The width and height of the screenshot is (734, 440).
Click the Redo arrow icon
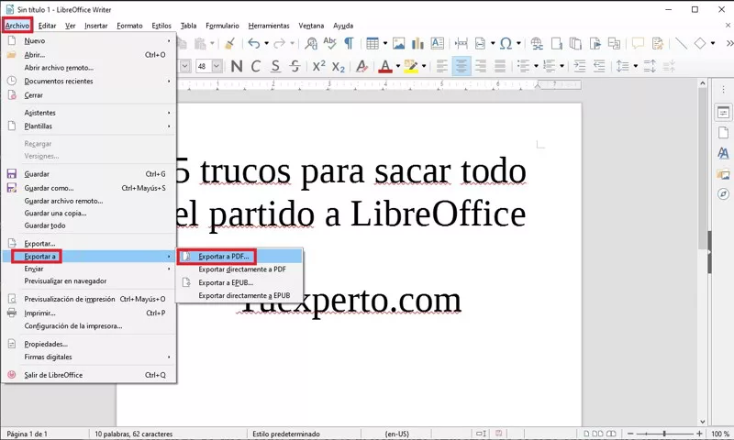(280, 43)
